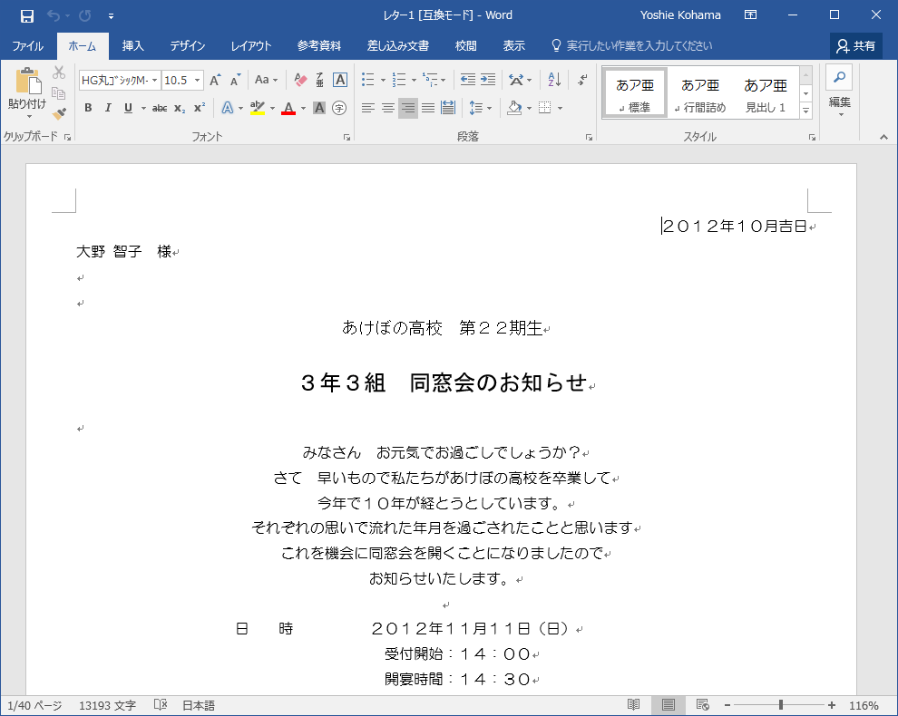This screenshot has height=716, width=898.
Task: Switch to the 挿入 tab
Action: pyautogui.click(x=132, y=46)
